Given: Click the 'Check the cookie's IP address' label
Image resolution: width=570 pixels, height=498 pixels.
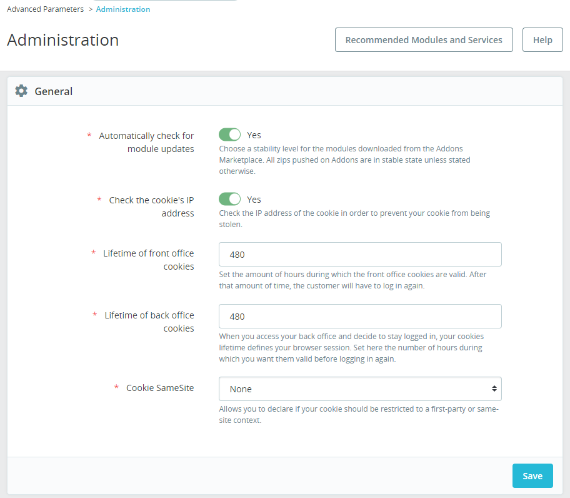Looking at the screenshot, I should tap(151, 206).
